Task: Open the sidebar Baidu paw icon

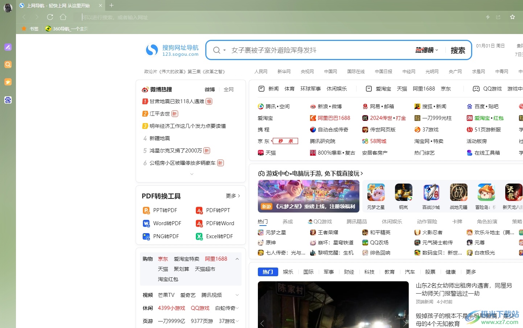Action: [8, 100]
